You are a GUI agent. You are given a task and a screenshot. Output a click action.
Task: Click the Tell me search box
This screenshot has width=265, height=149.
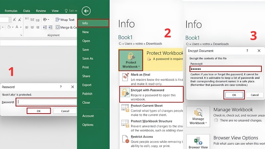[x=71, y=11]
